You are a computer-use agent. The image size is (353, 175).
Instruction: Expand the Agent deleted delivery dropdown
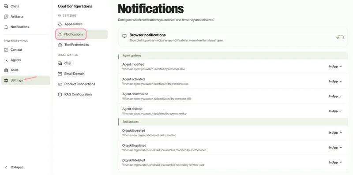coord(335,111)
